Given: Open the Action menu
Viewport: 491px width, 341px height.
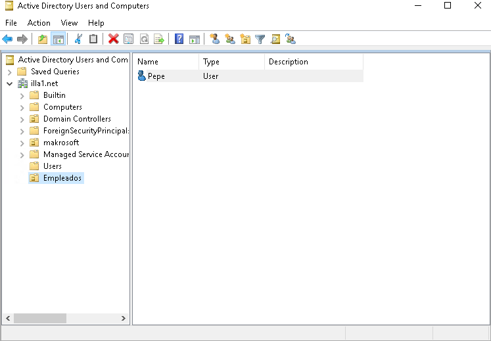Looking at the screenshot, I should tap(39, 23).
